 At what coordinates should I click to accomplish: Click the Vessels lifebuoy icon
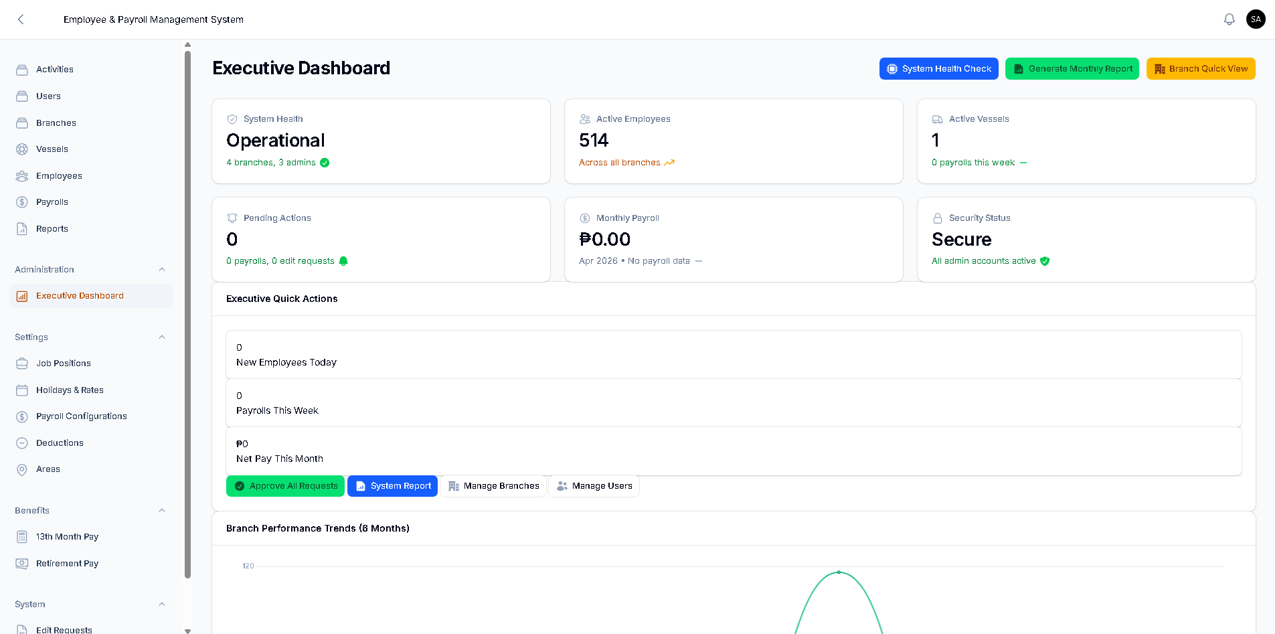tap(22, 149)
